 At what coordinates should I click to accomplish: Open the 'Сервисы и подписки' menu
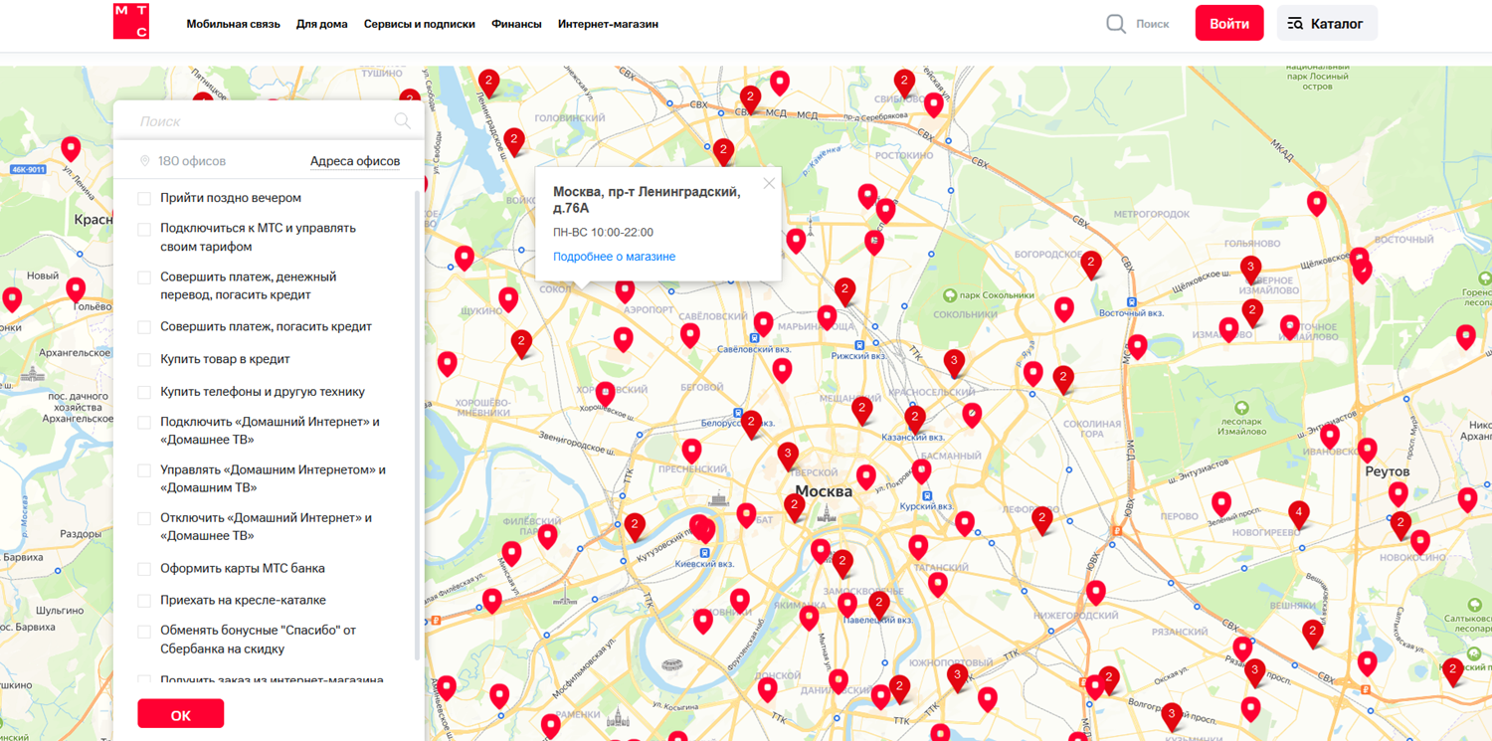tap(420, 24)
